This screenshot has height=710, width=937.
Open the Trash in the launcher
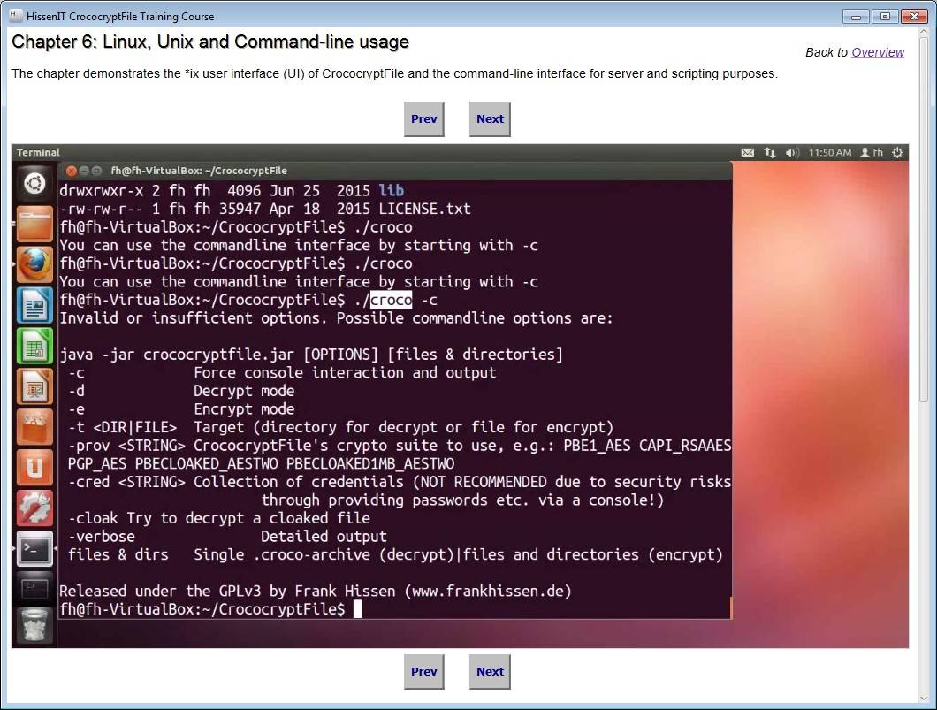point(34,625)
